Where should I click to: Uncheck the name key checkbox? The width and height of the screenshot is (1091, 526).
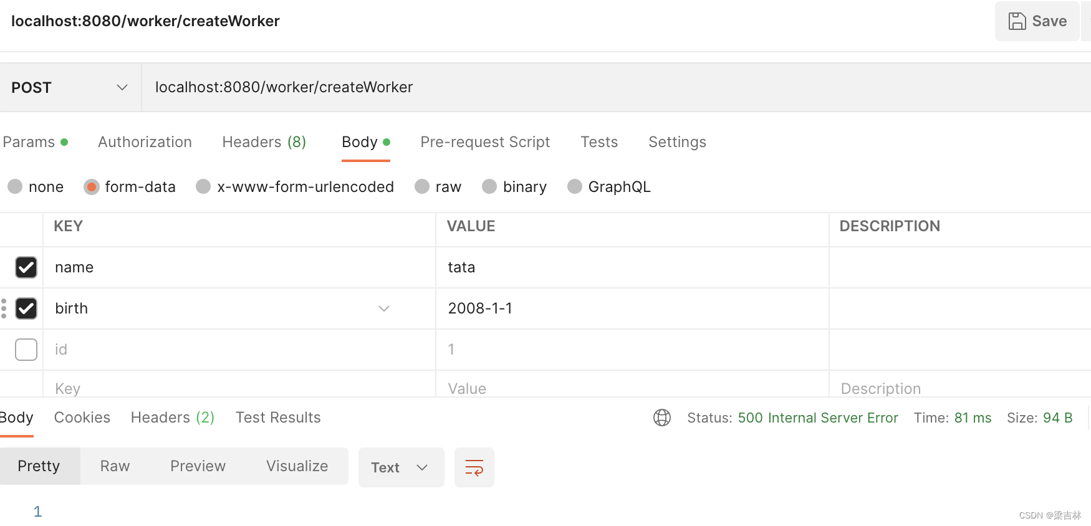point(26,267)
